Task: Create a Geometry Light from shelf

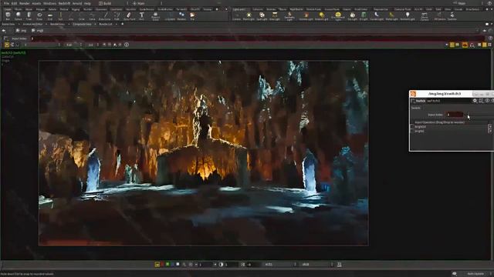Action: click(x=289, y=16)
